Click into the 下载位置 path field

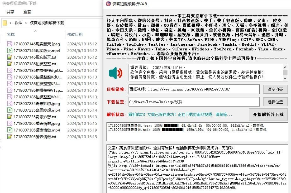coord(194,102)
